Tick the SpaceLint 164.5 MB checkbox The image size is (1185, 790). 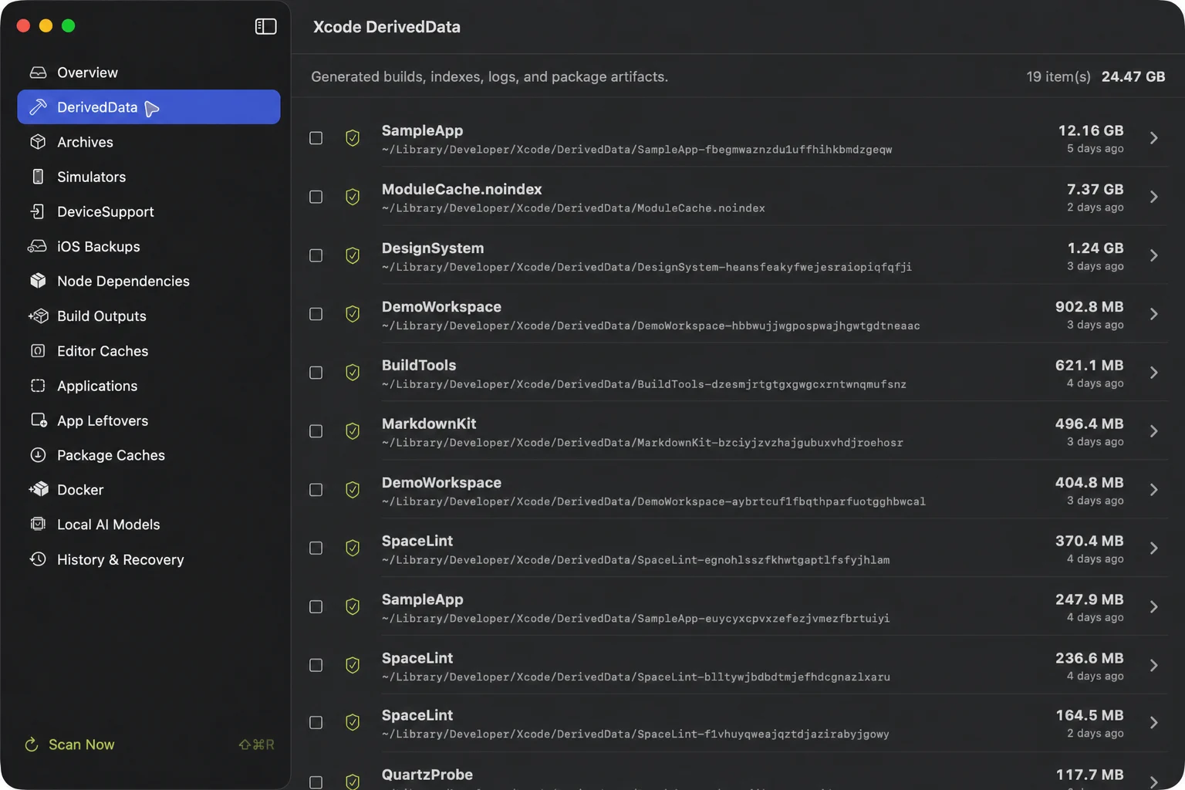tap(316, 723)
